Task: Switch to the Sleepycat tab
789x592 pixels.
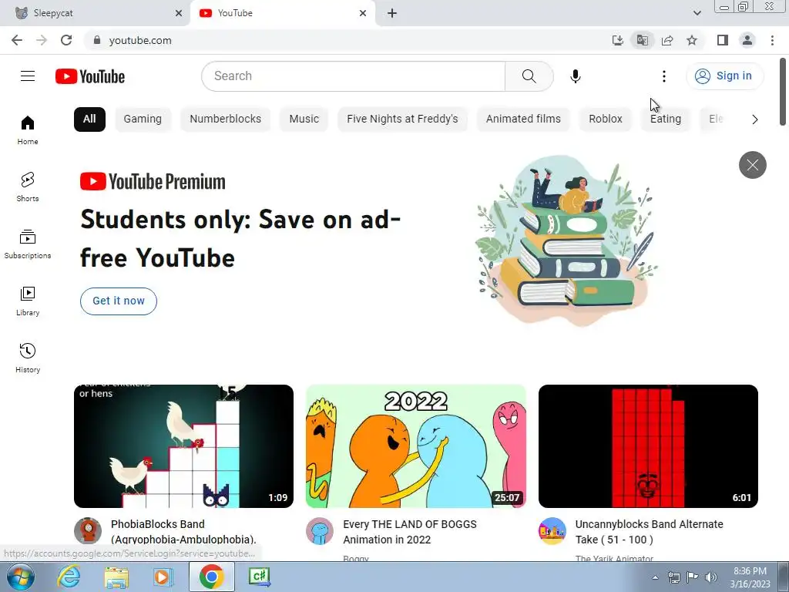Action: coord(95,13)
